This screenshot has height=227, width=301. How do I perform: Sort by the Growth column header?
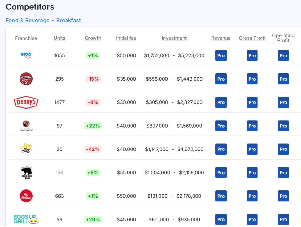click(x=93, y=38)
